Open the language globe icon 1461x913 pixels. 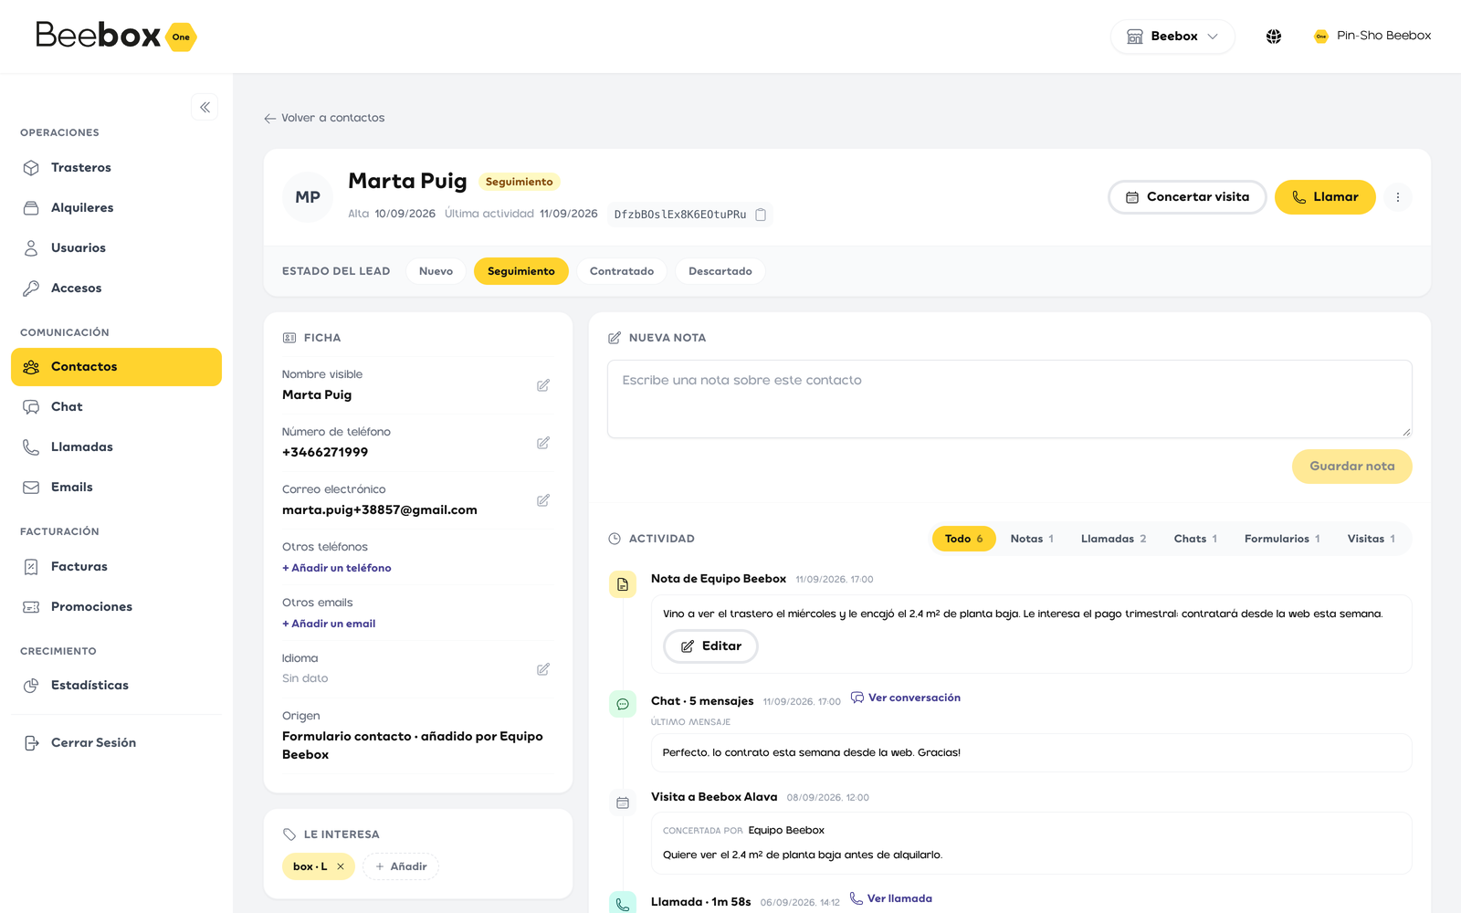(x=1274, y=37)
